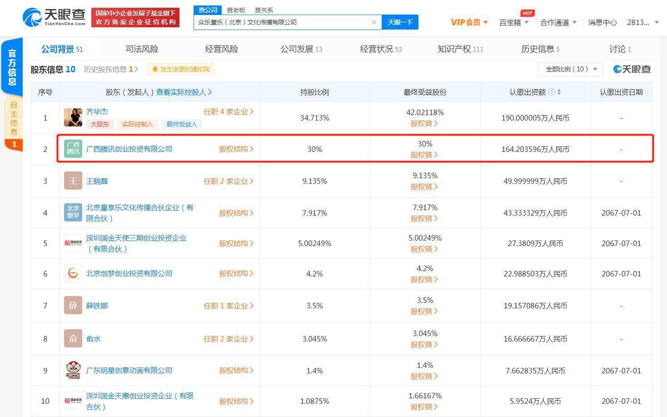Screen dimensions: 667x417
Task: Open the 讨论 1 tab
Action: point(620,49)
